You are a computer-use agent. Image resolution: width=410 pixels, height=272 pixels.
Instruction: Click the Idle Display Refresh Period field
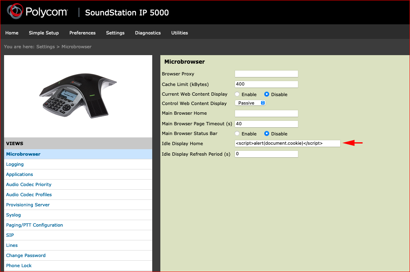(x=266, y=154)
